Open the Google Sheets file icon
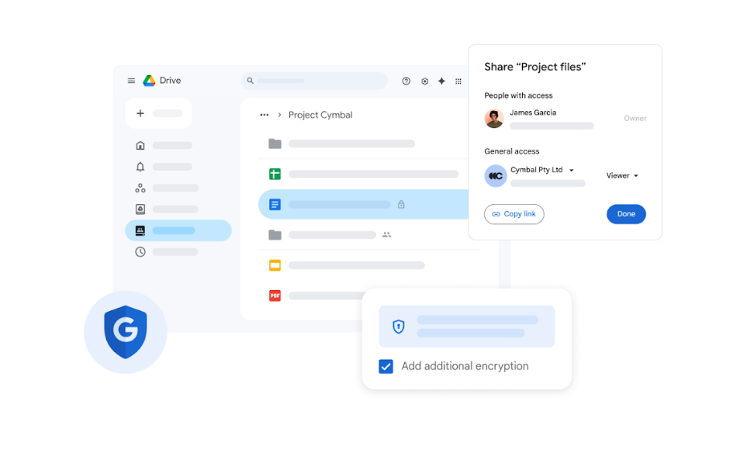Screen dimensions: 754x470 [275, 173]
